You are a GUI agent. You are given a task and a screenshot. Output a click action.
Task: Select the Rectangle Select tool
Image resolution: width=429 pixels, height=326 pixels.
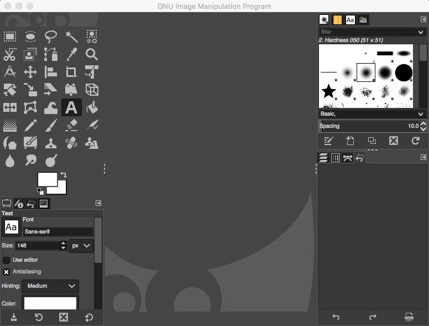tap(10, 37)
